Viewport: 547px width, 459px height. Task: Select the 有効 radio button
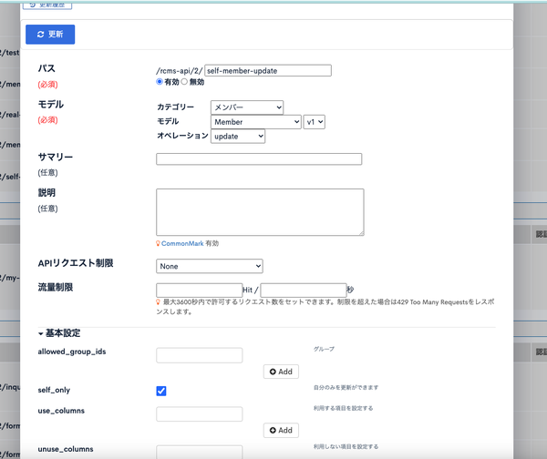click(160, 82)
